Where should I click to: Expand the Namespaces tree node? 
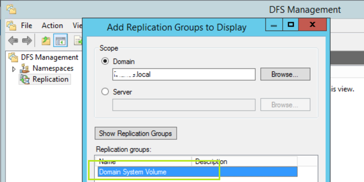(14, 69)
